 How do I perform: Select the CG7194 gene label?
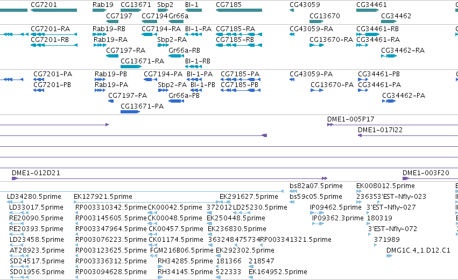[x=154, y=16]
